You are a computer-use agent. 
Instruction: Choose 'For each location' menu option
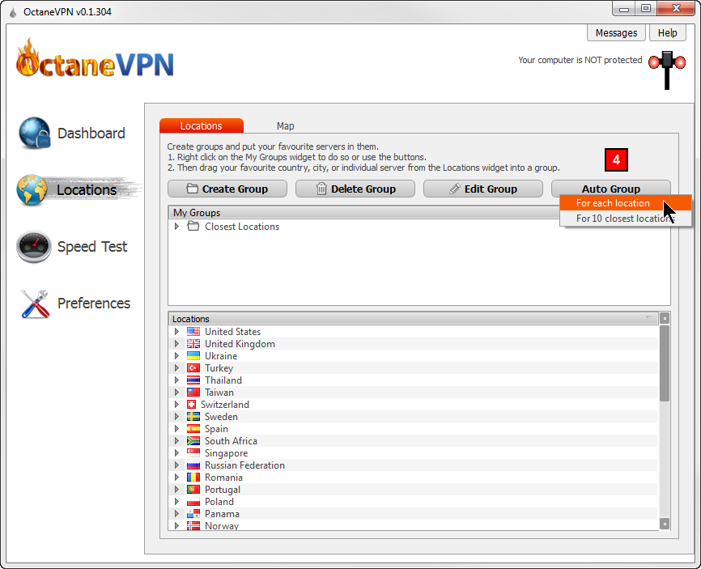[626, 203]
